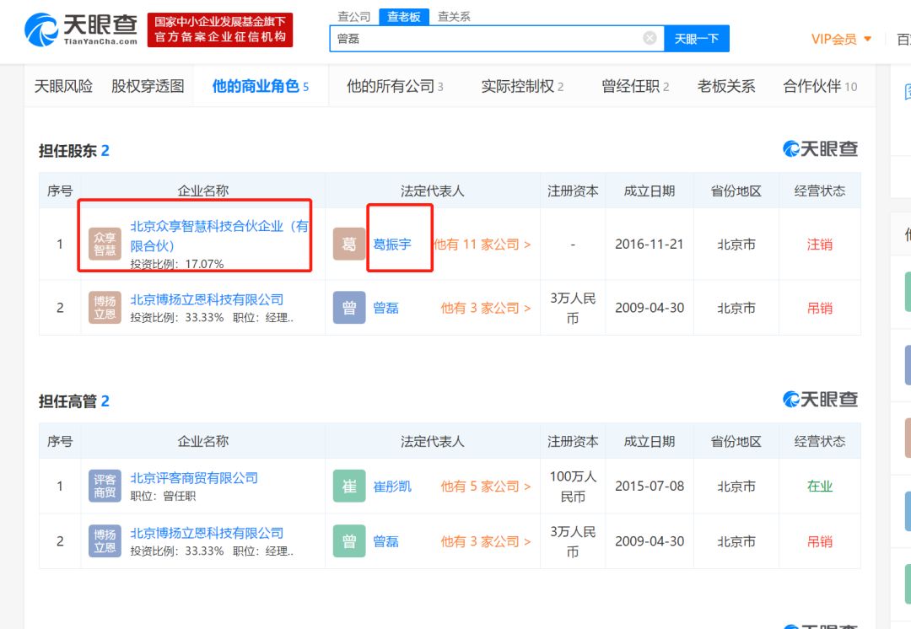Image resolution: width=911 pixels, height=629 pixels.
Task: Open the VIP会员 dropdown menu
Action: point(841,39)
